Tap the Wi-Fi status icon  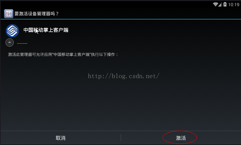215,4
